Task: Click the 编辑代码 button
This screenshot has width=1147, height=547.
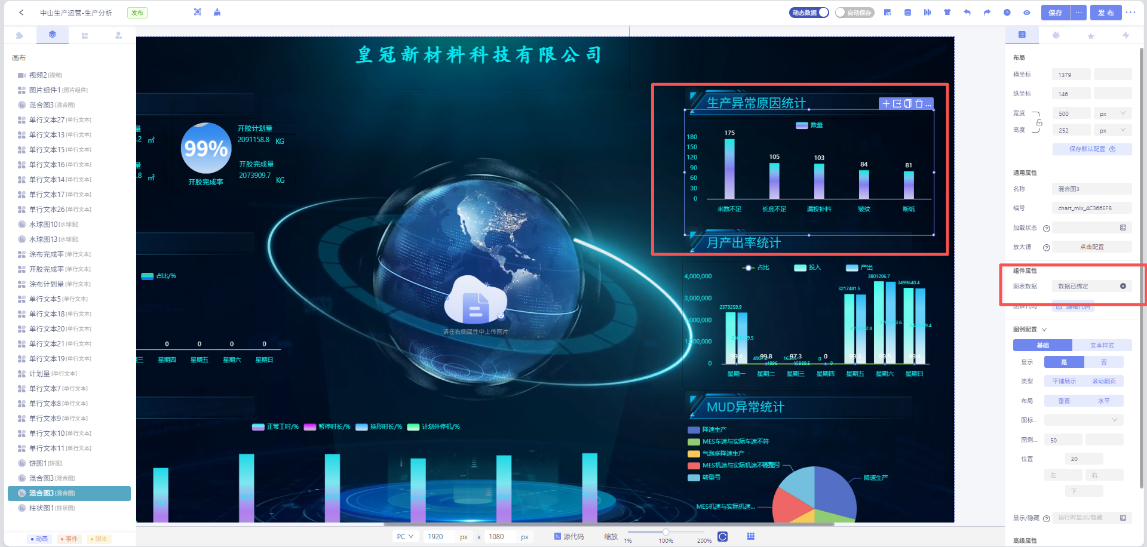Action: [1073, 306]
